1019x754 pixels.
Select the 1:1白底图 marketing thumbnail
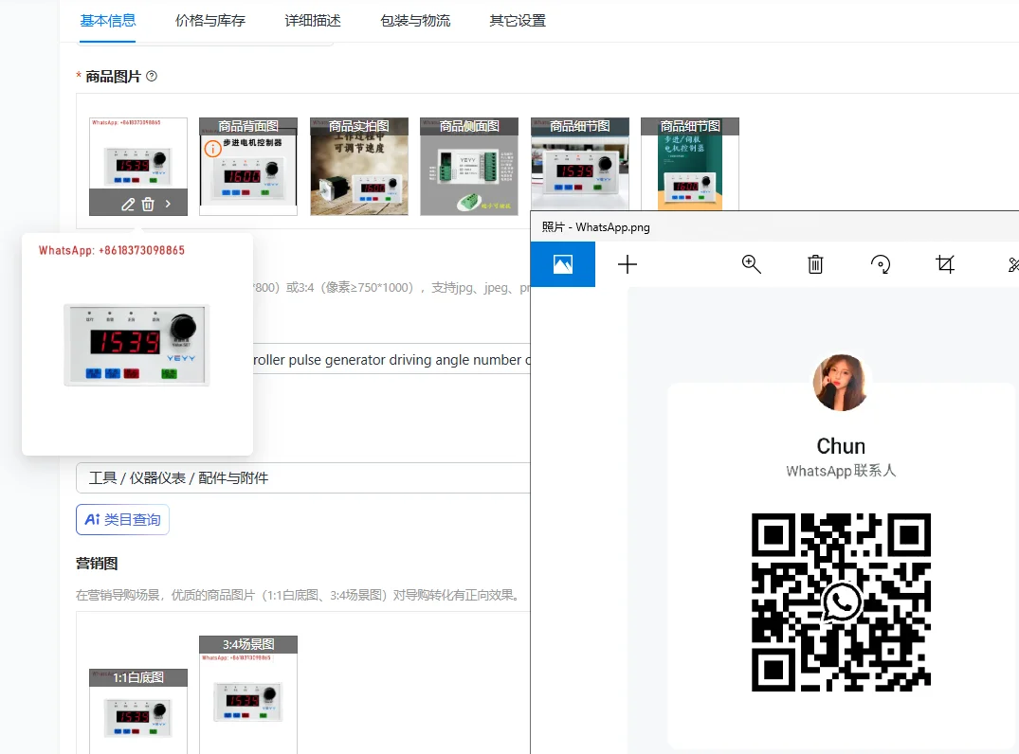138,711
